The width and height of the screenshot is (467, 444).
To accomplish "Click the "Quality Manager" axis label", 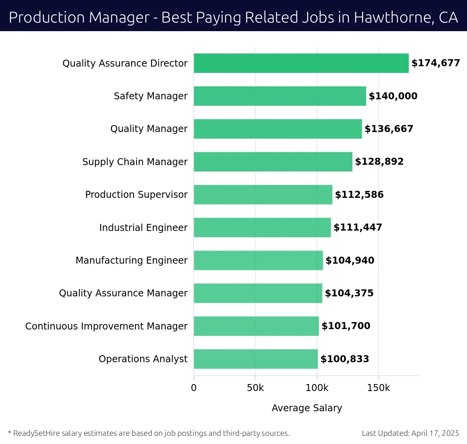I will (x=149, y=129).
